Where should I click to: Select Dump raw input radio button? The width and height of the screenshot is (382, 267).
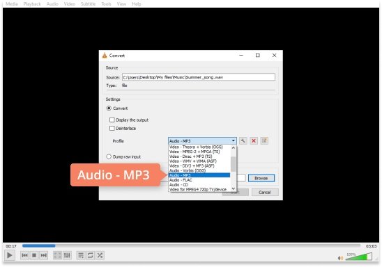[x=109, y=156]
